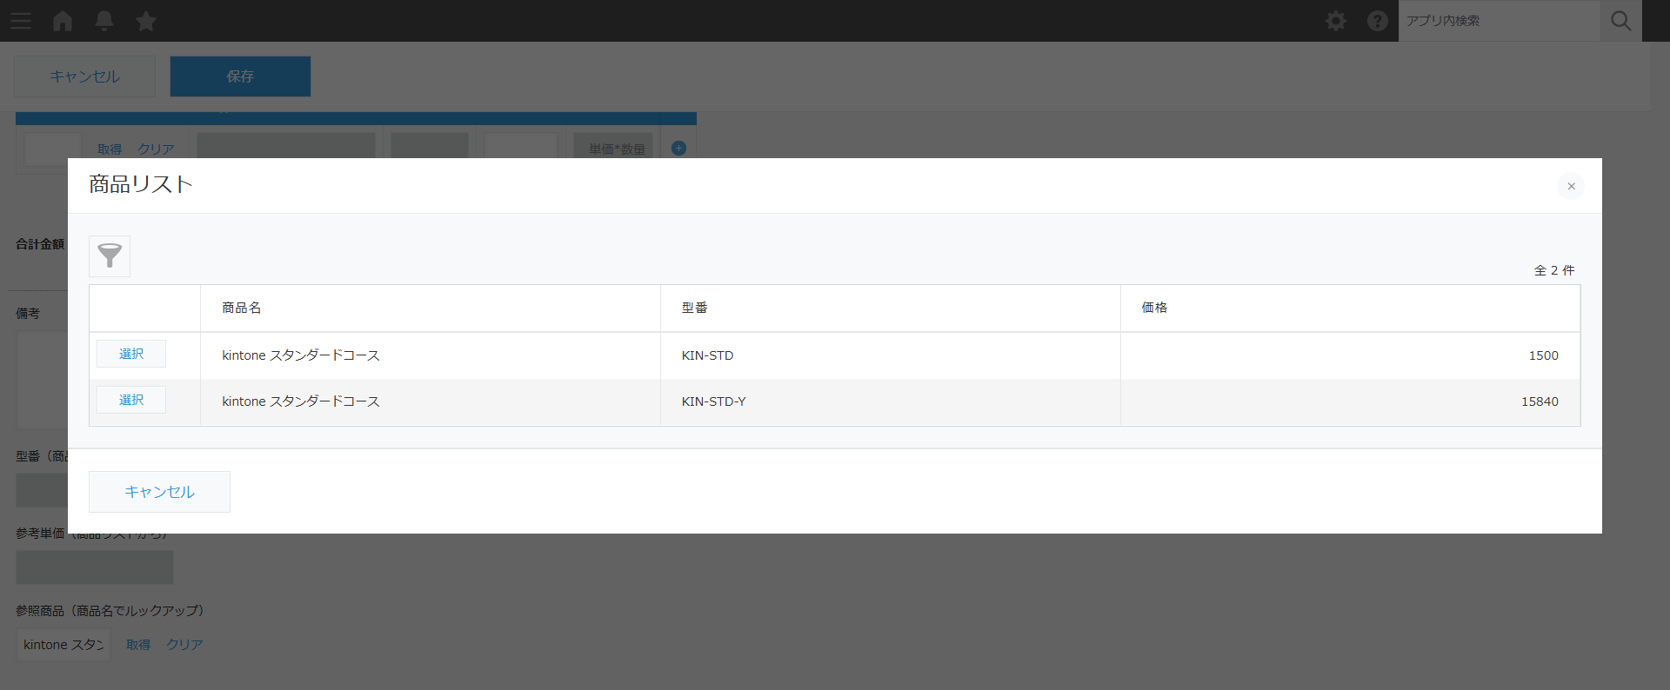Open the settings gear icon
This screenshot has height=690, width=1670.
[x=1336, y=21]
